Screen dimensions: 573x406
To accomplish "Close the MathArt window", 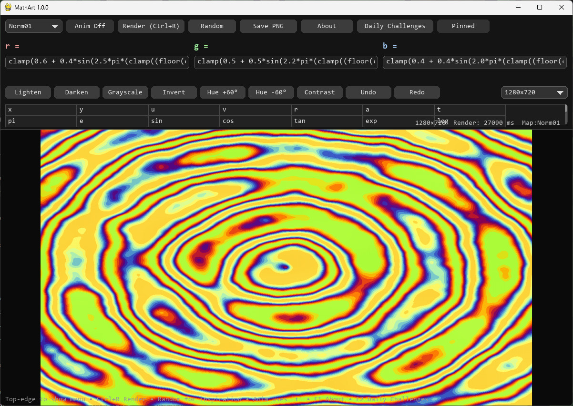I will click(x=562, y=7).
